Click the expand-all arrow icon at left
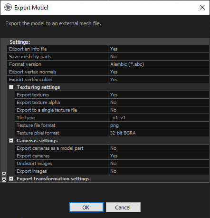This screenshot has height=218, width=210. tap(4, 179)
